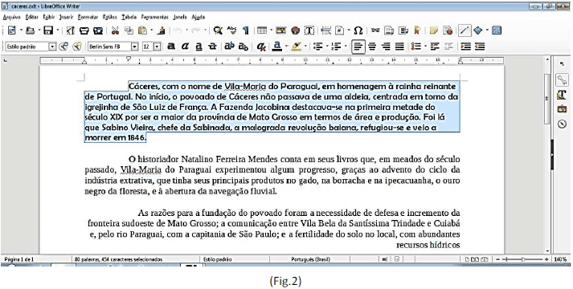Select the Clone Formatting paintbrush icon
This screenshot has width=573, height=289.
162,31
